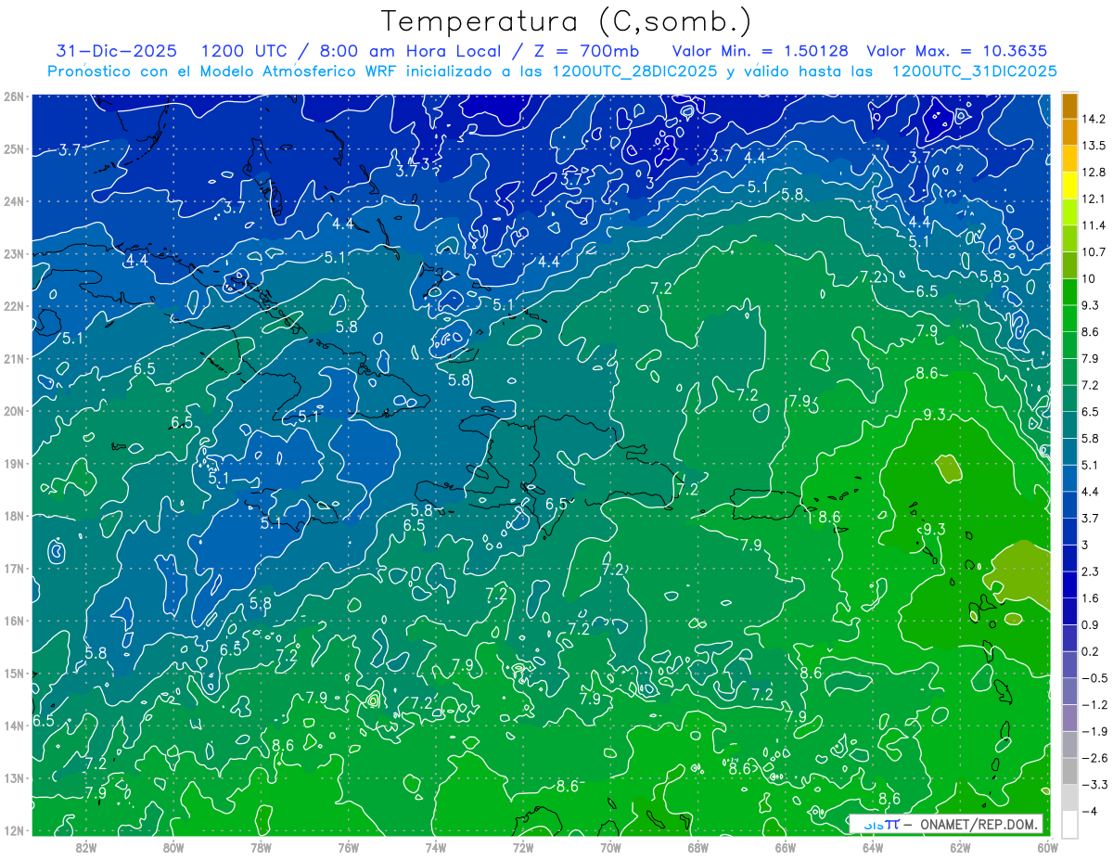Click the color scale label "-0.5"

coord(1094,678)
